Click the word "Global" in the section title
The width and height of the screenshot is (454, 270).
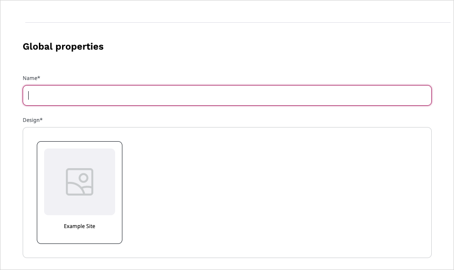tap(38, 47)
